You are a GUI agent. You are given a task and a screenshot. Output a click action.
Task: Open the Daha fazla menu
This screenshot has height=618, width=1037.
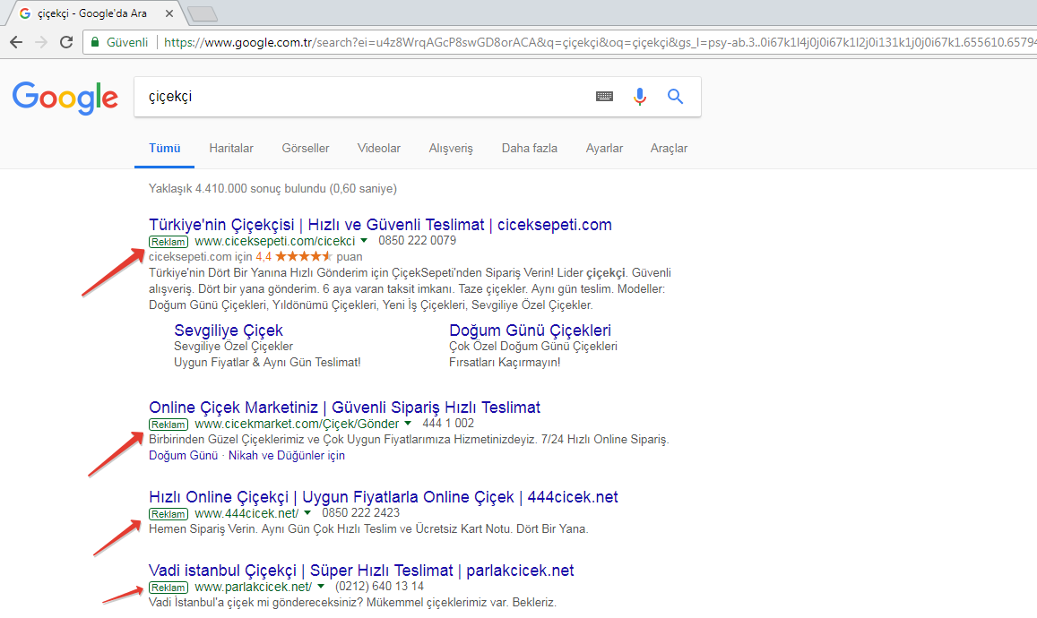[529, 149]
